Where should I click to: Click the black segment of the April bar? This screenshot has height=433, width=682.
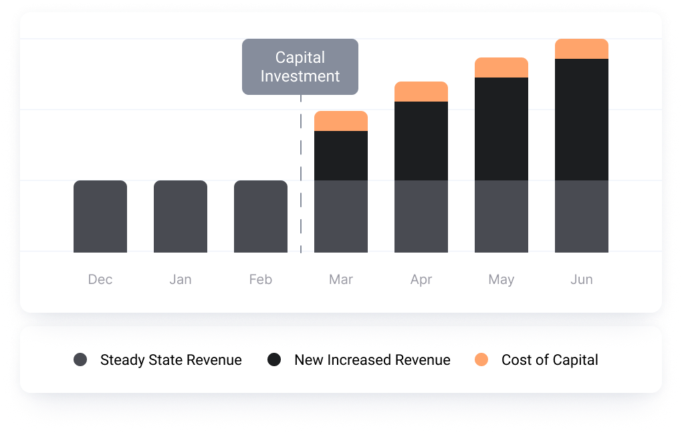tap(421, 141)
